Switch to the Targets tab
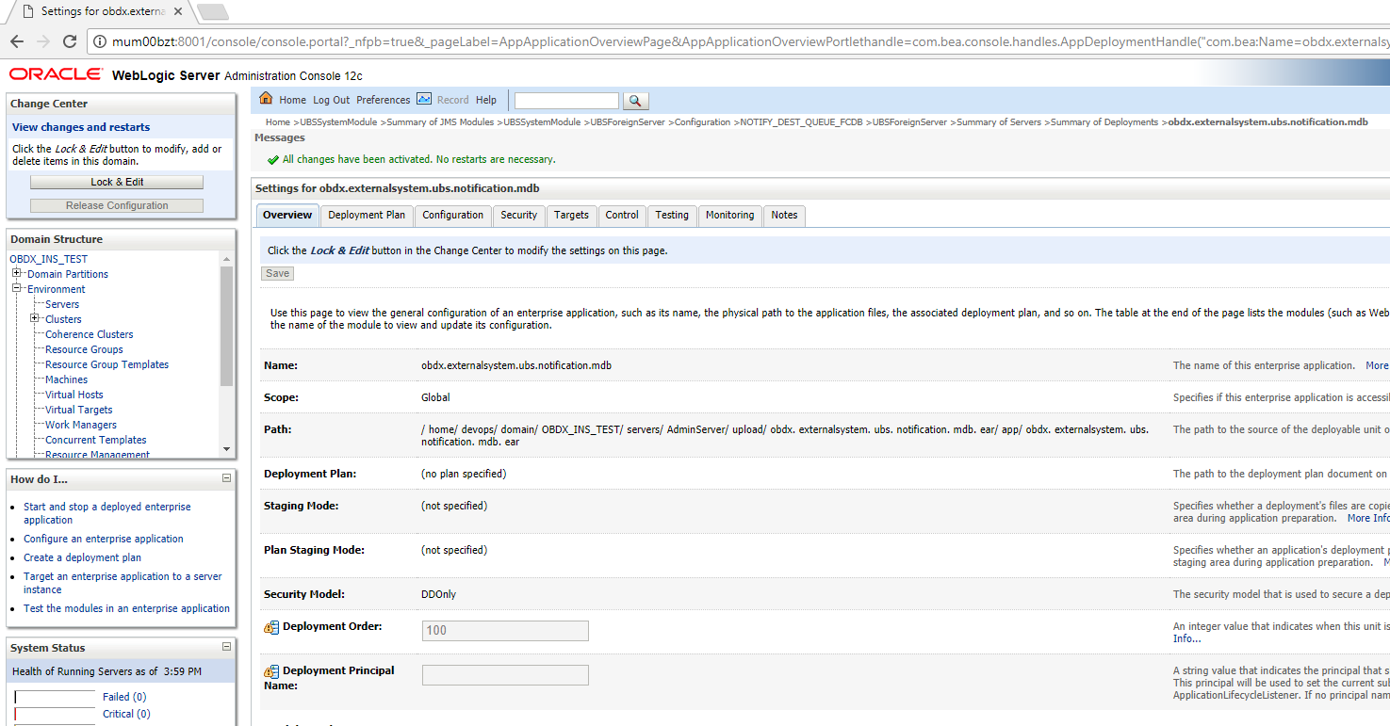The image size is (1390, 726). 571,216
